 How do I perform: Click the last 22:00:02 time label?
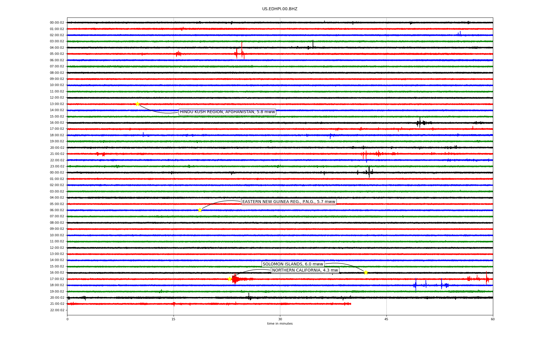(x=57, y=310)
